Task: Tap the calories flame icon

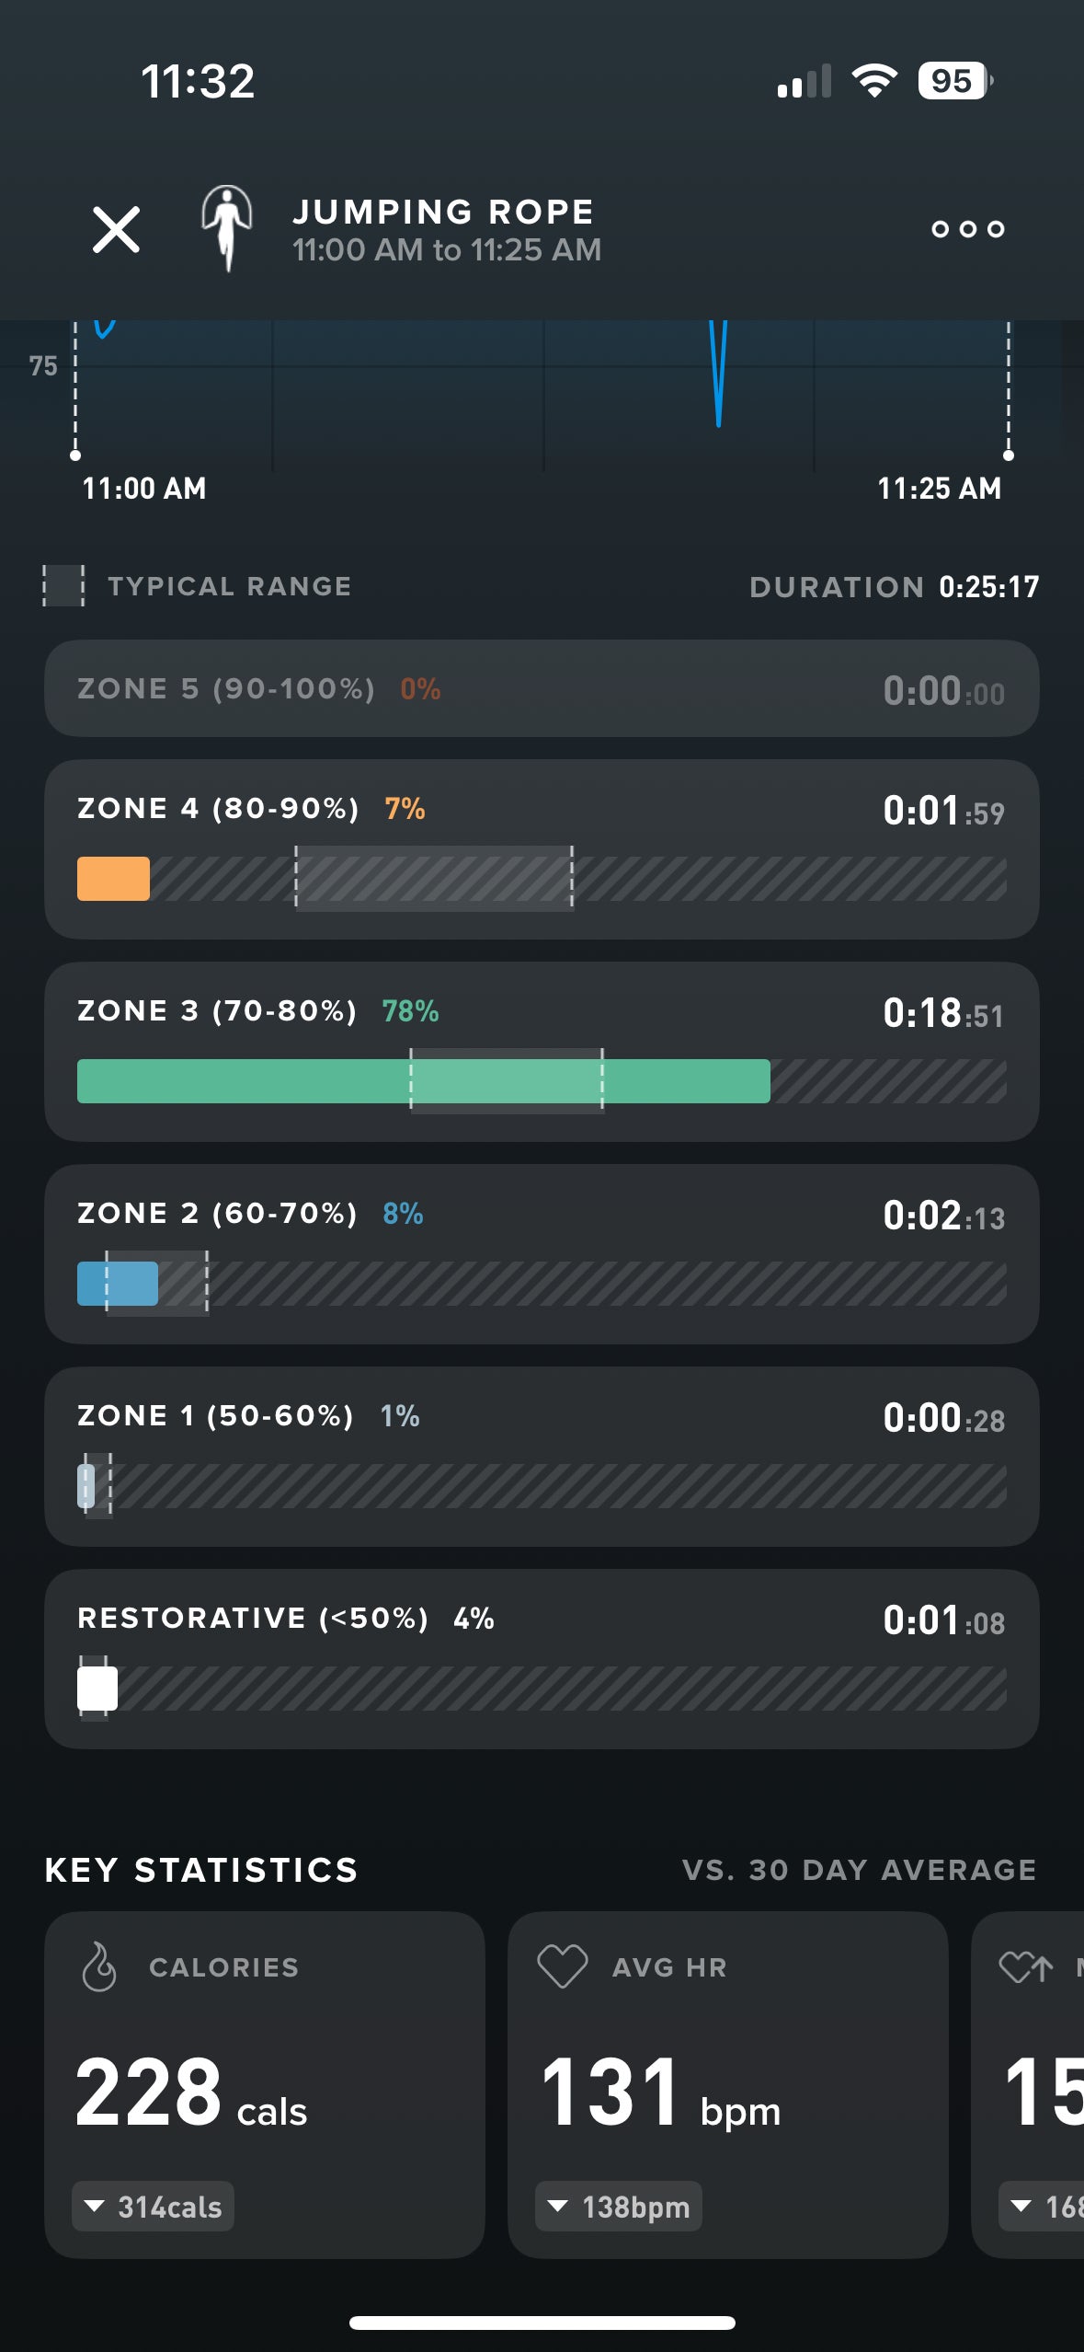Action: click(99, 1966)
